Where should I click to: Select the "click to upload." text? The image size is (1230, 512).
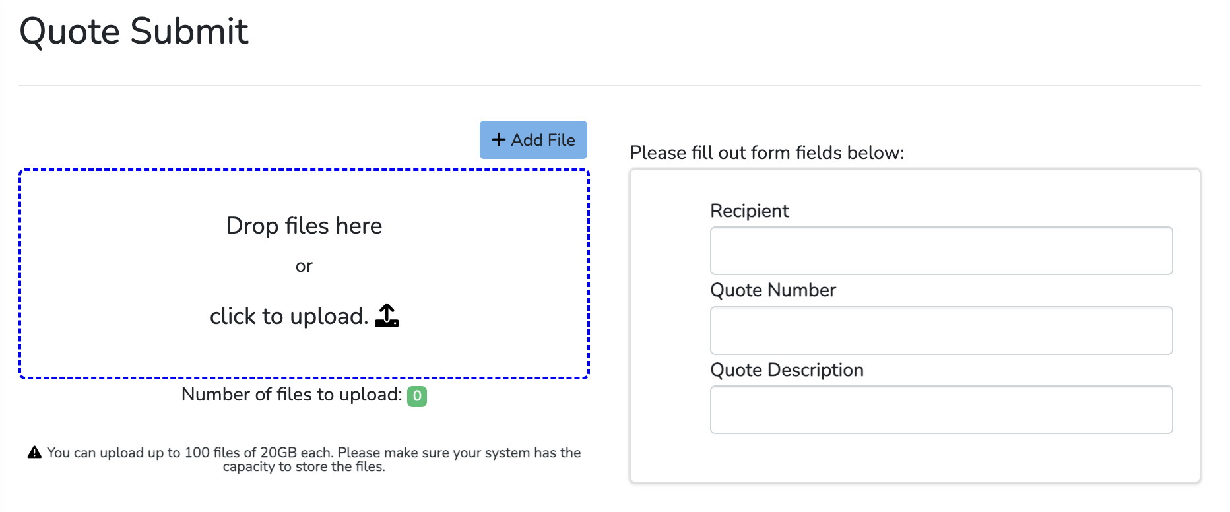click(288, 317)
